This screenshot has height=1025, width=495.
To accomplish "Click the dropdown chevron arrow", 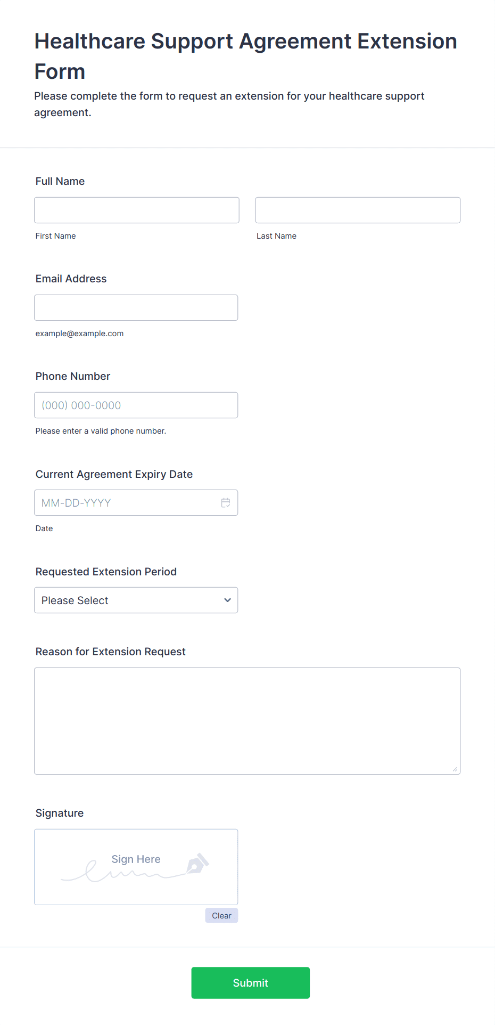I will click(x=228, y=600).
